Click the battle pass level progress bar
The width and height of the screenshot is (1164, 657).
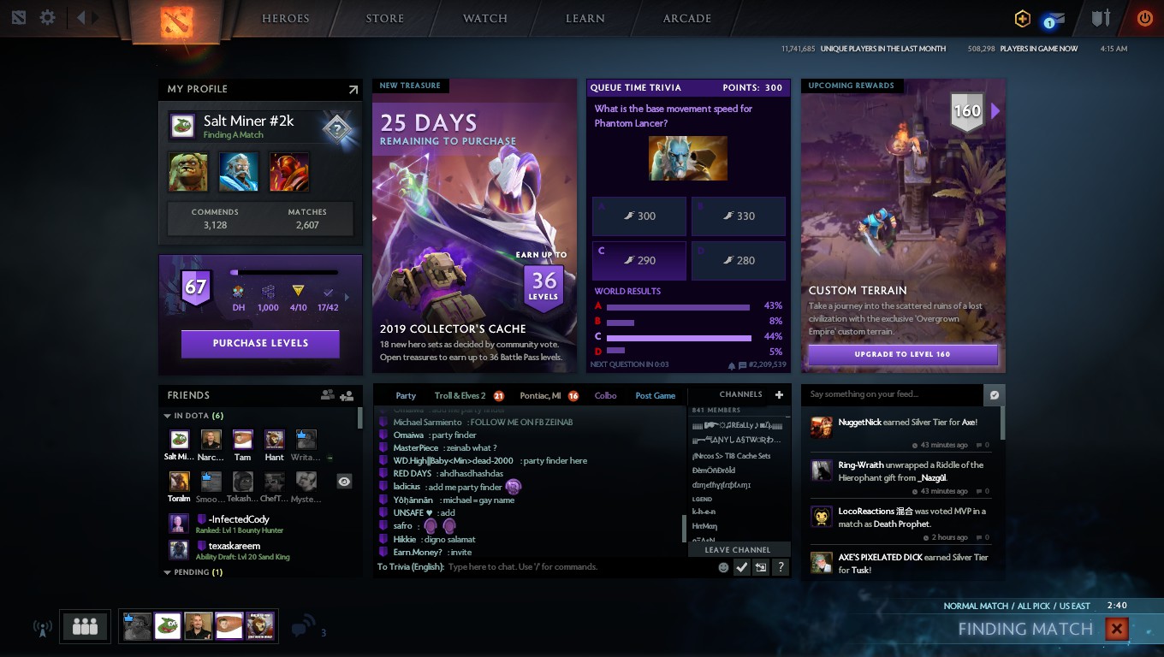pos(284,273)
